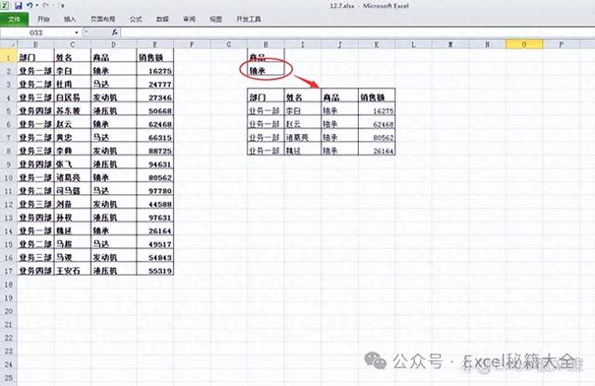The image size is (595, 386).
Task: Click the Name Box showing O33
Action: point(37,33)
